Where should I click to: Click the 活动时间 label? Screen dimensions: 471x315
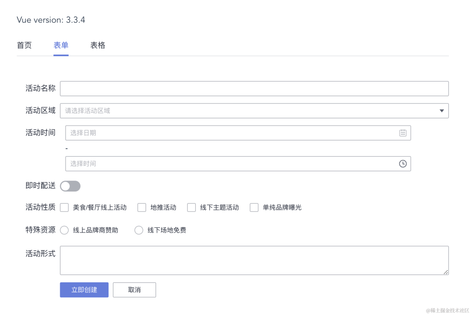point(41,133)
